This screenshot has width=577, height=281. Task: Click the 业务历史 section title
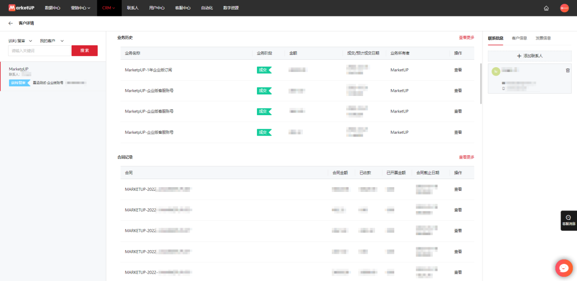click(x=124, y=37)
